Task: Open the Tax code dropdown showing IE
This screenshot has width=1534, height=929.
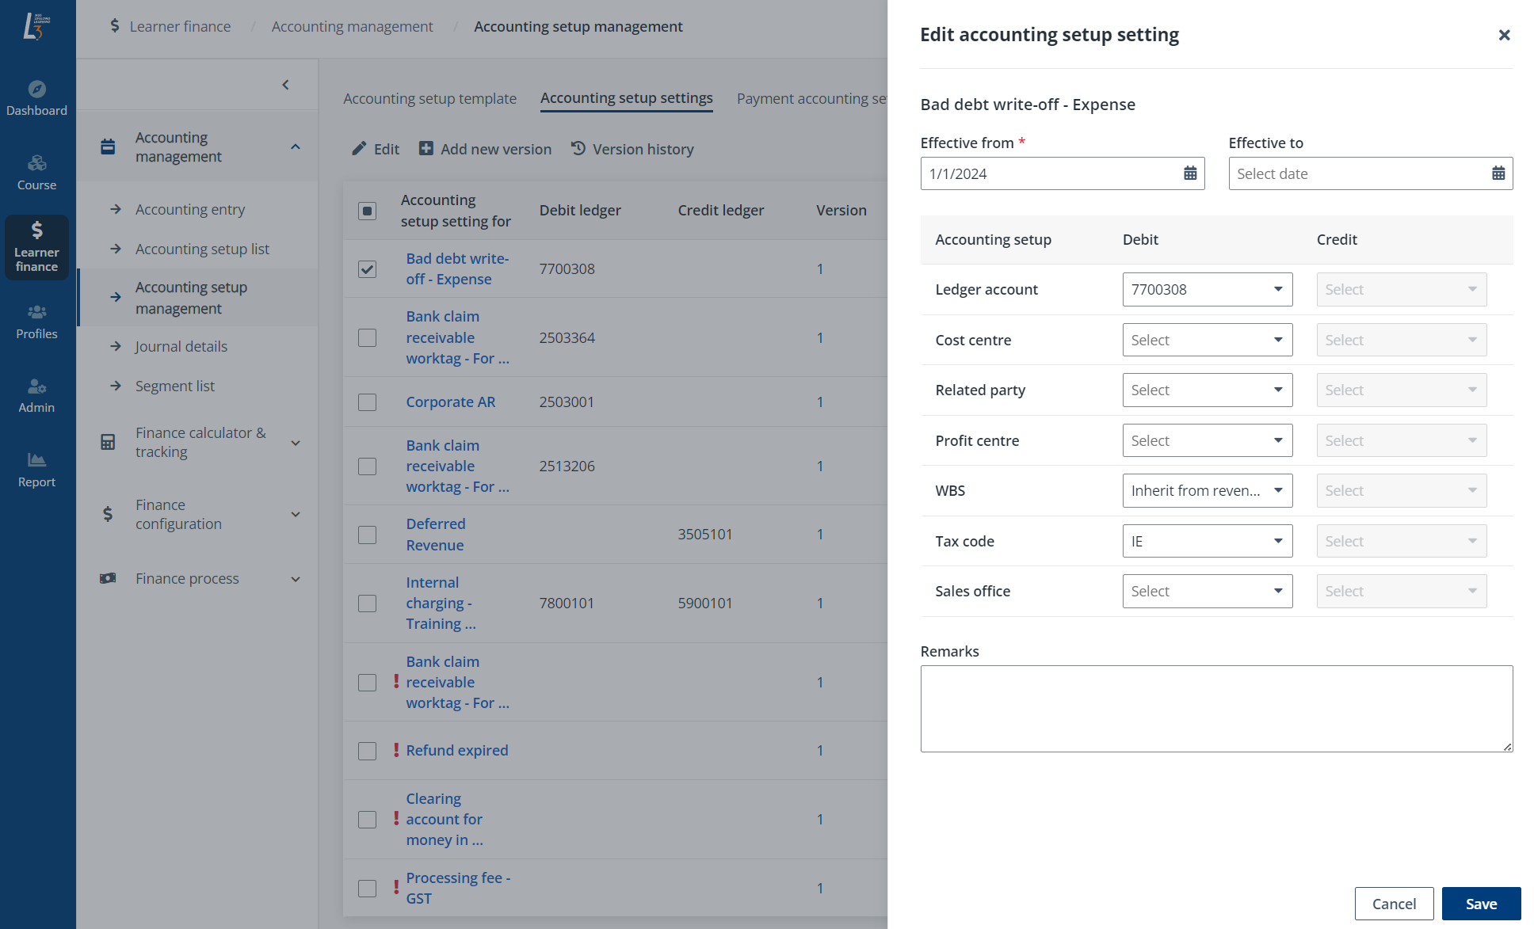Action: coord(1207,541)
